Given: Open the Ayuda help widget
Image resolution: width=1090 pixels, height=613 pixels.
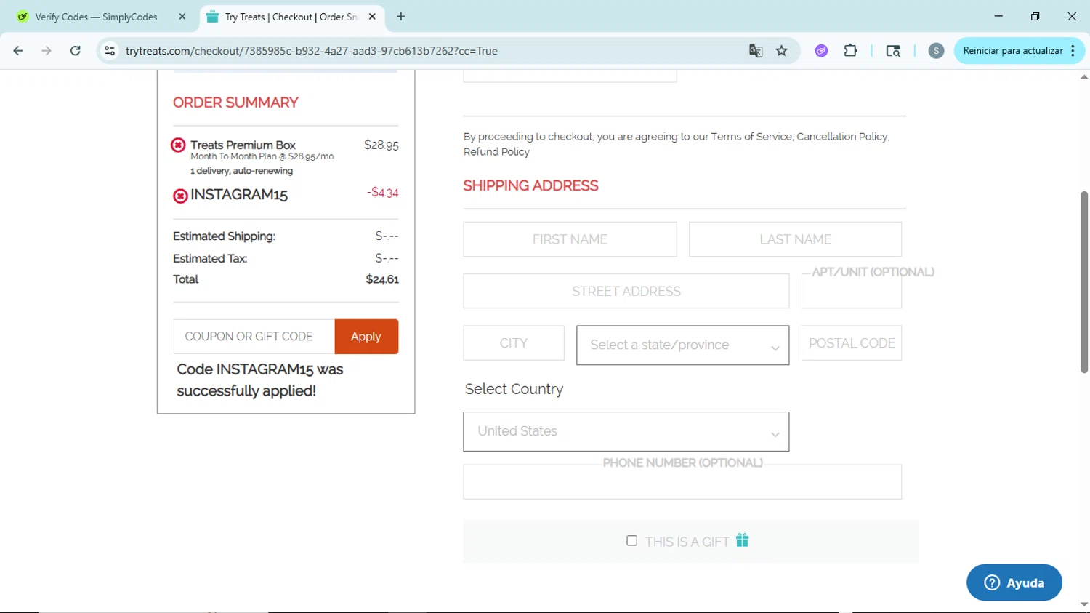Looking at the screenshot, I should pos(1014,582).
